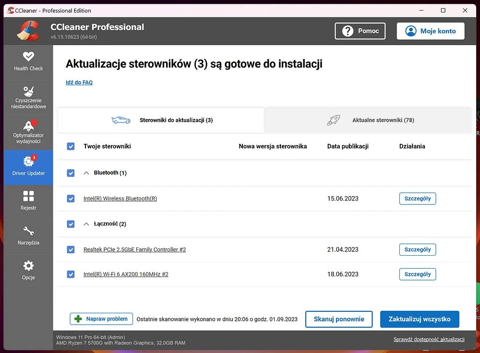The width and height of the screenshot is (480, 353).
Task: Click the question mark help icon
Action: pos(348,31)
